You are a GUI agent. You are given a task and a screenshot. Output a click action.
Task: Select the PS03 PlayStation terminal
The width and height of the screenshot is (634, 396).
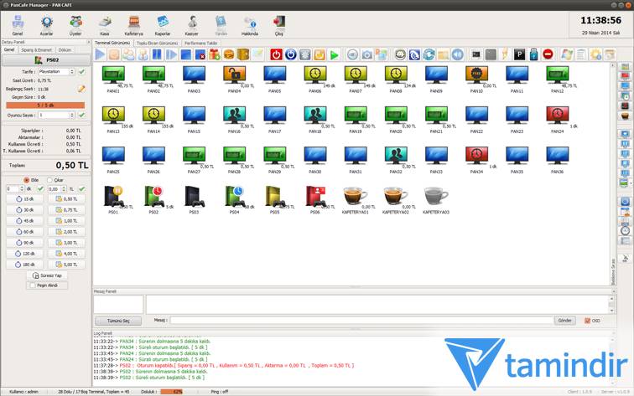click(194, 197)
